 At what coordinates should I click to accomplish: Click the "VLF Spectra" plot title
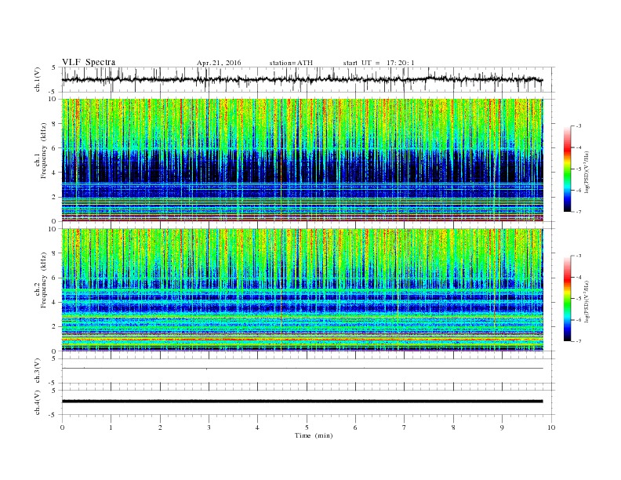pos(89,62)
